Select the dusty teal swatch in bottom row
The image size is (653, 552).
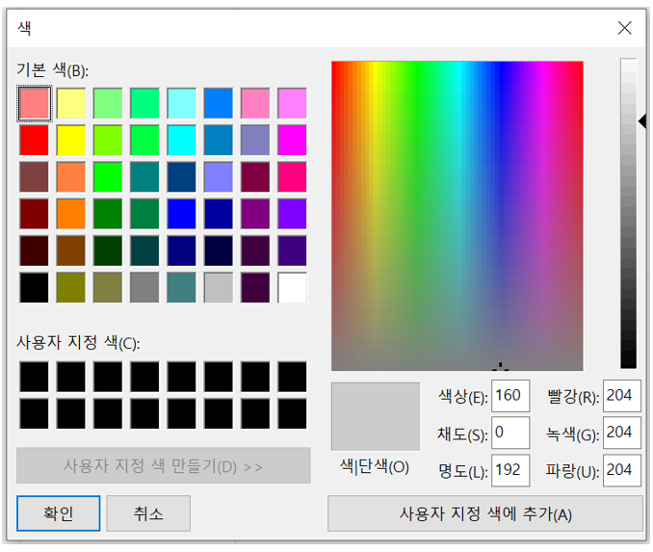tap(182, 287)
